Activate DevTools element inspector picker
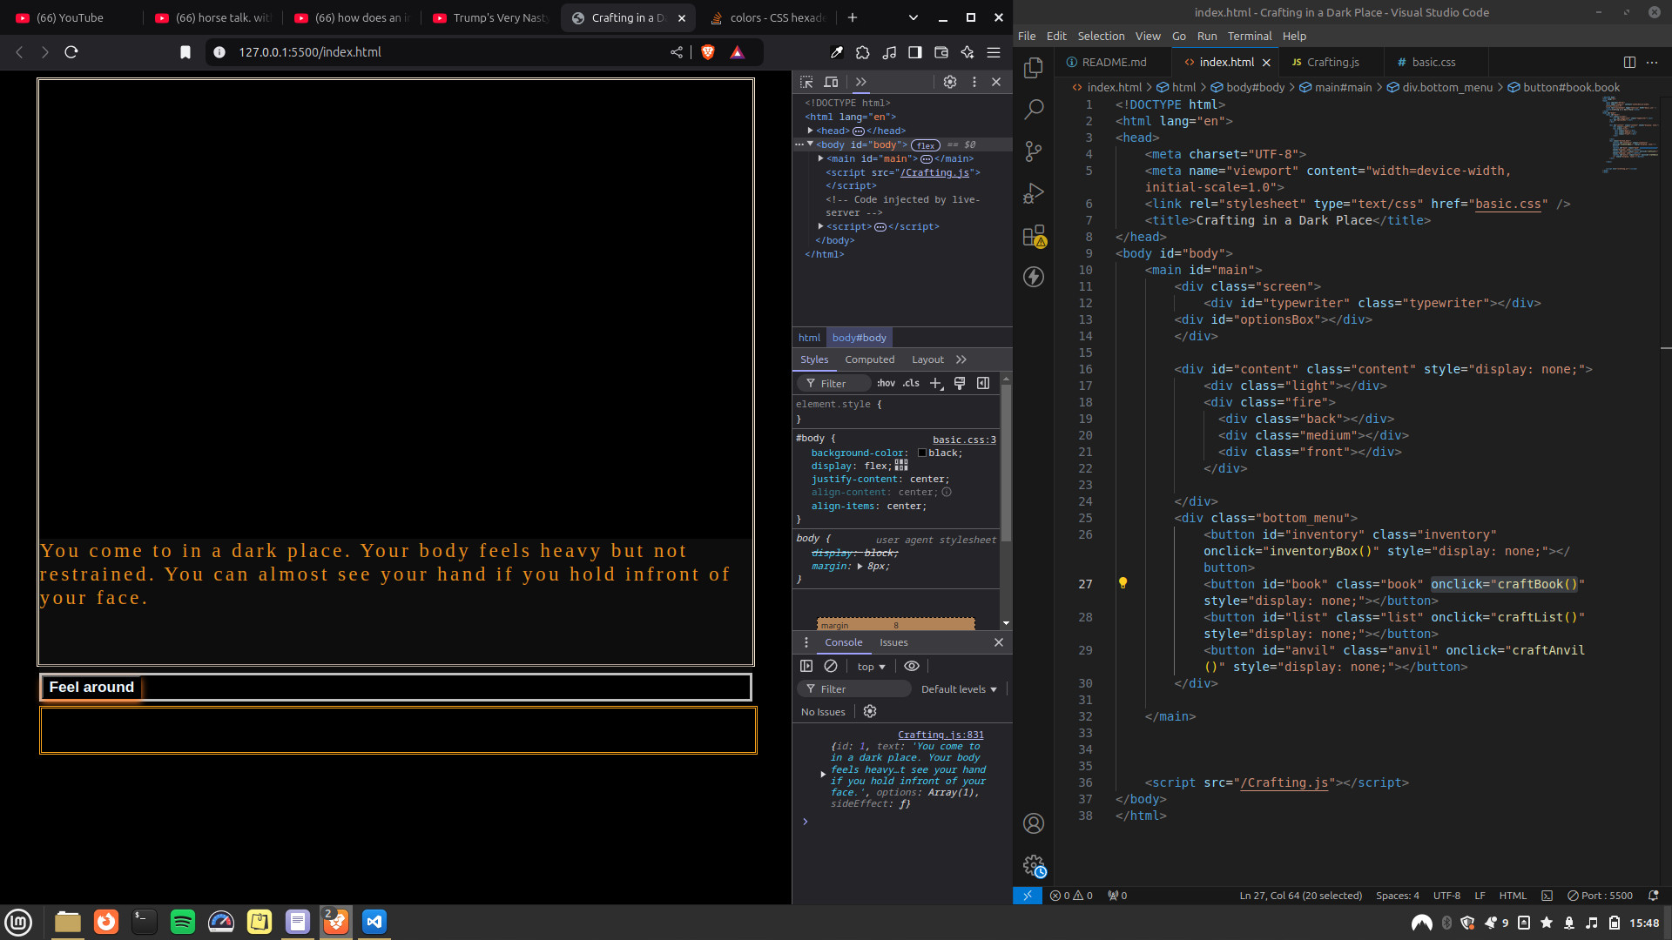The image size is (1672, 940). pos(806,82)
